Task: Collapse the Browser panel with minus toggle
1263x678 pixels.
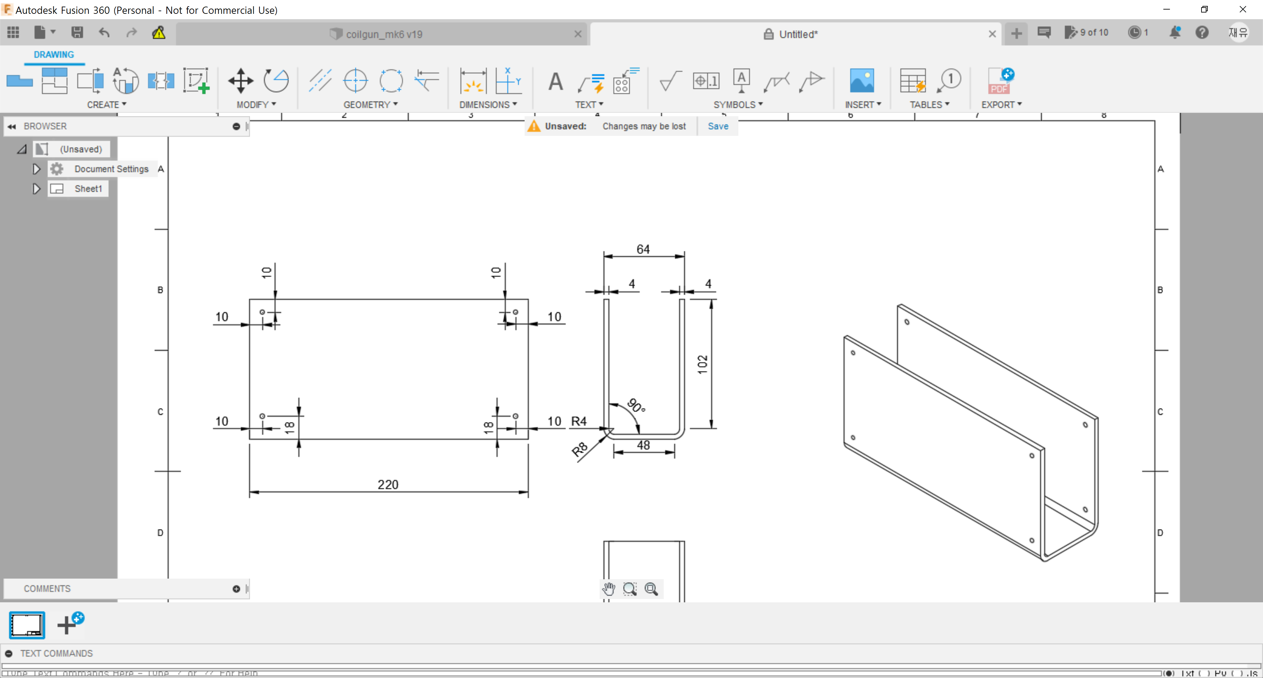Action: (x=236, y=127)
